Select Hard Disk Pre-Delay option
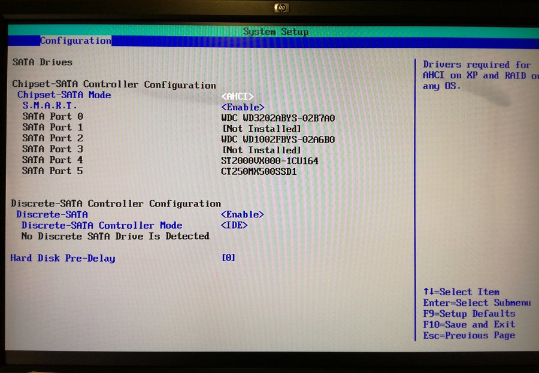 [x=62, y=258]
